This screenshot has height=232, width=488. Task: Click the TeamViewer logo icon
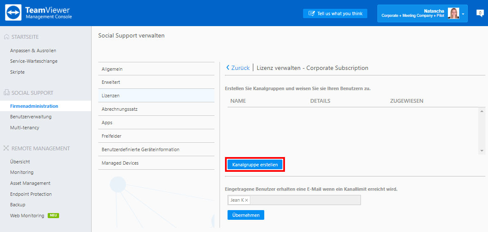click(x=14, y=13)
